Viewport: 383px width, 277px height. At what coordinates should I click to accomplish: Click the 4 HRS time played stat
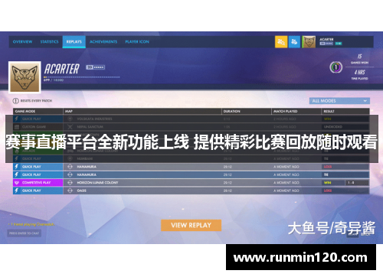tap(359, 74)
